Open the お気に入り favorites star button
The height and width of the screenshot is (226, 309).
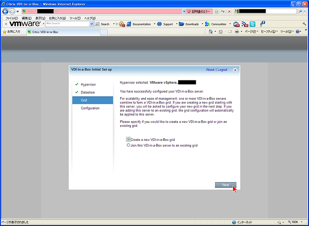(x=12, y=31)
